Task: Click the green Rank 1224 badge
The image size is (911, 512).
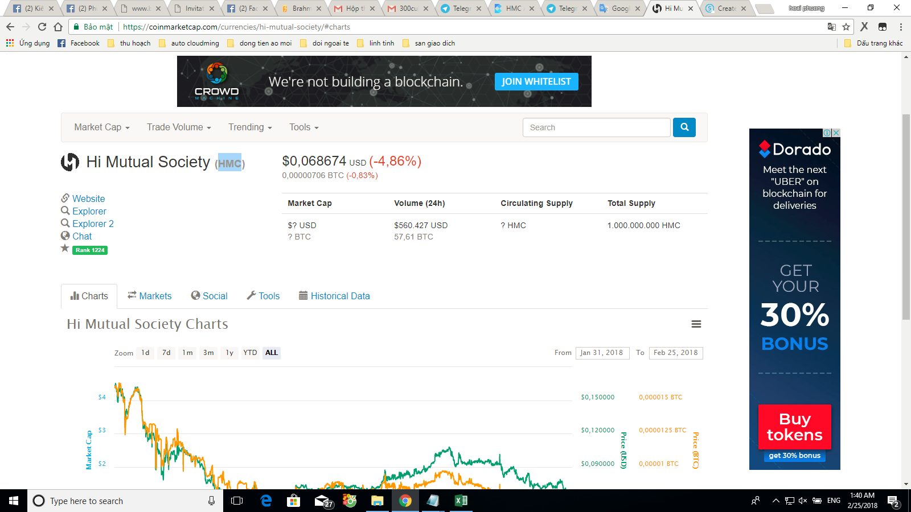Action: click(90, 250)
